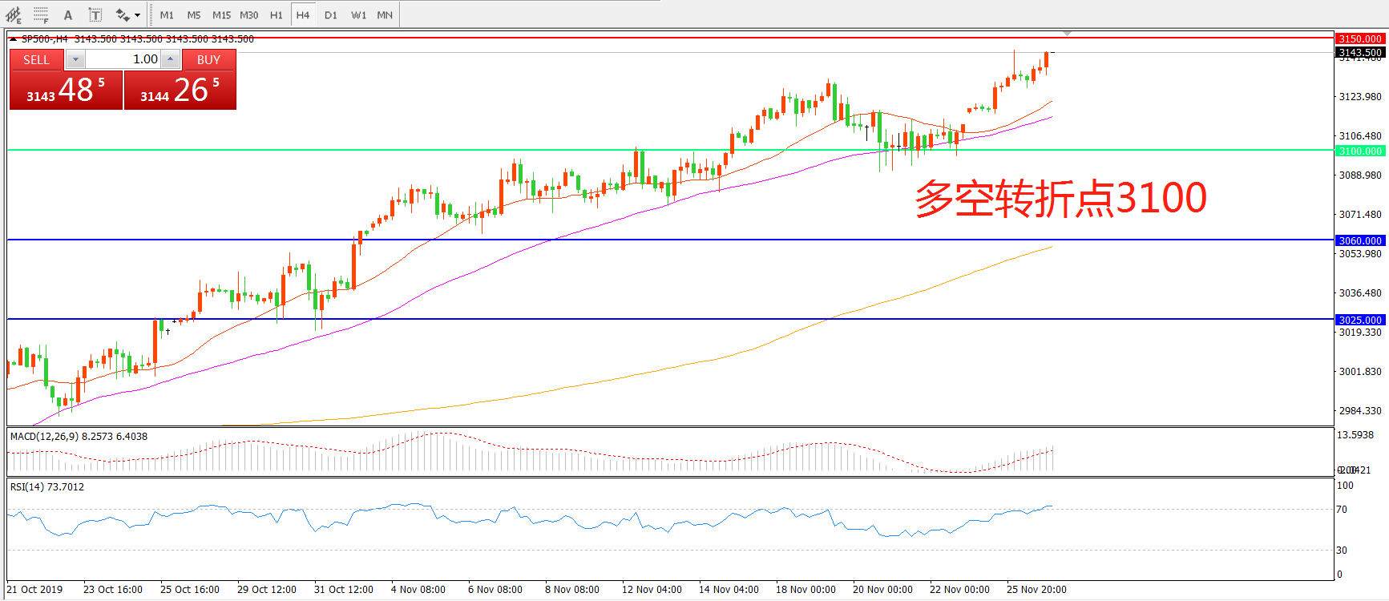This screenshot has height=601, width=1389.
Task: Select the MN monthly timeframe
Action: [385, 14]
